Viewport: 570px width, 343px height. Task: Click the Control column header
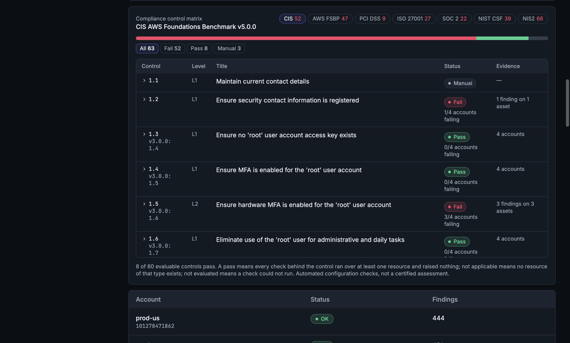[x=151, y=66]
